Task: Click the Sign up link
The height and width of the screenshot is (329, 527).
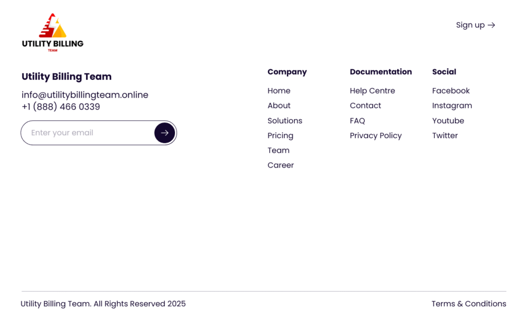Action: pyautogui.click(x=475, y=25)
